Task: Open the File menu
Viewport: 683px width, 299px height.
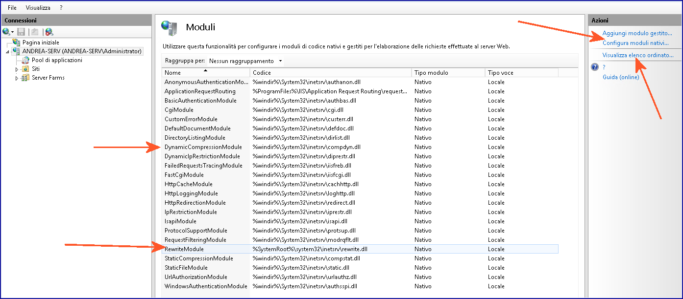Action: point(12,8)
